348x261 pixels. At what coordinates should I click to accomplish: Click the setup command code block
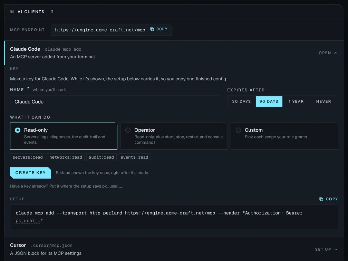click(174, 217)
